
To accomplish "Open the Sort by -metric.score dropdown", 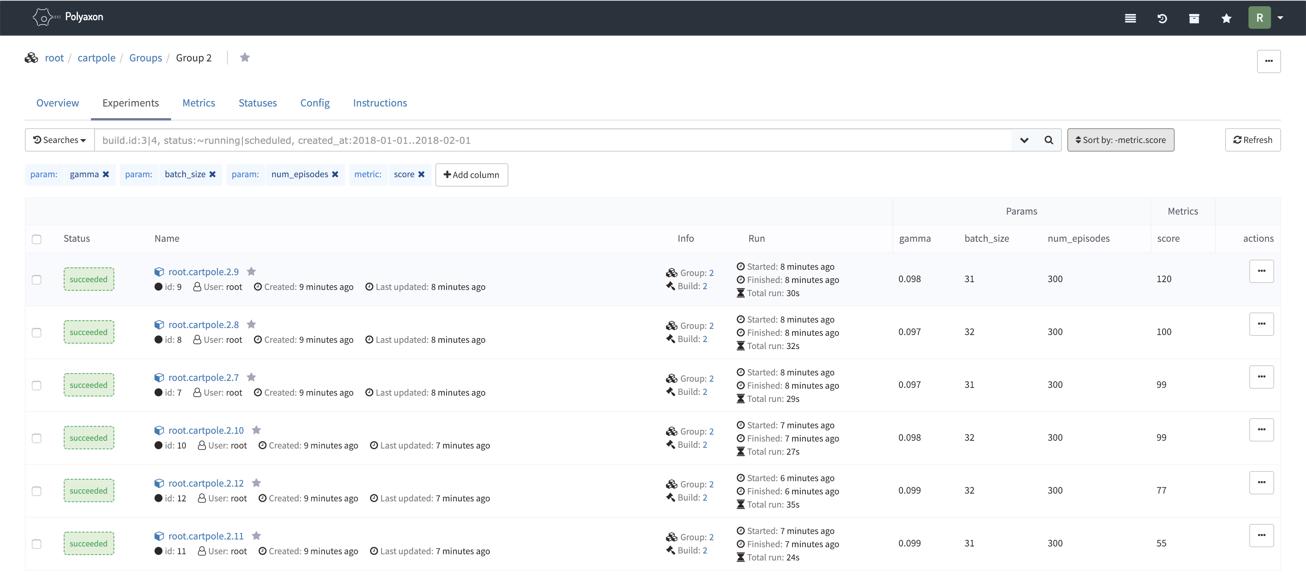I will click(1121, 140).
